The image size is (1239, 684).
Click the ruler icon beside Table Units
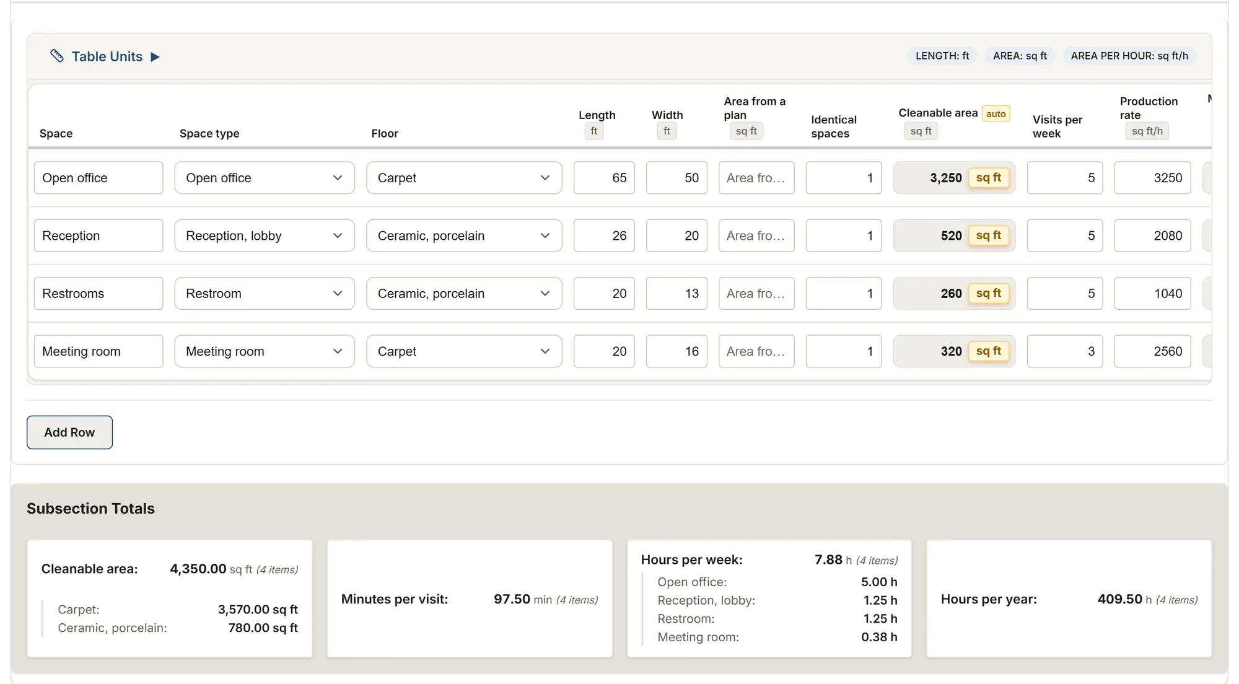pos(57,56)
